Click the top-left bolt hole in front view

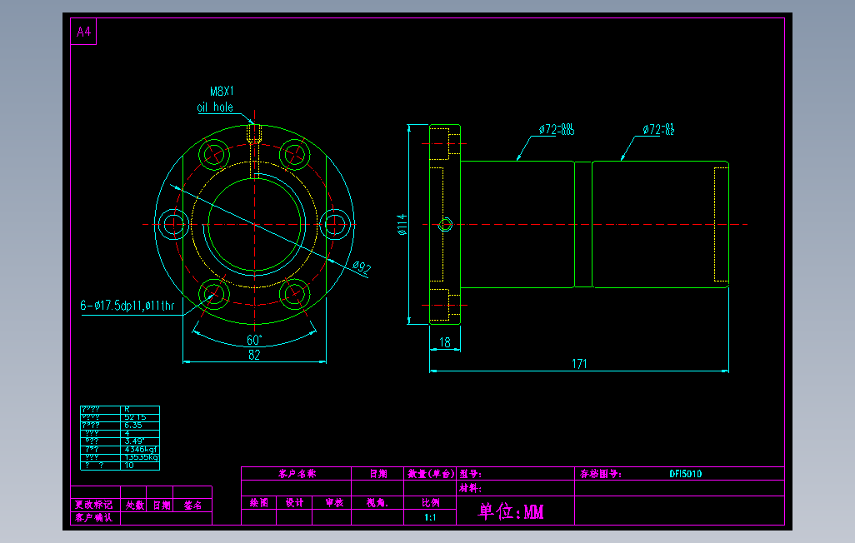[x=213, y=154]
